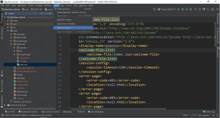The image size is (220, 118).
Task: Toggle the Maven Projects side panel
Action: click(218, 35)
